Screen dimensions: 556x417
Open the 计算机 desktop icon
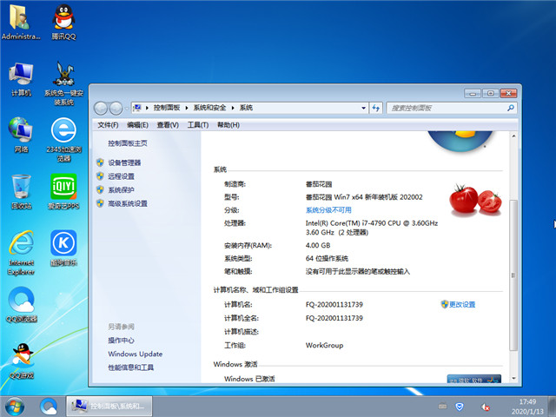coord(21,79)
